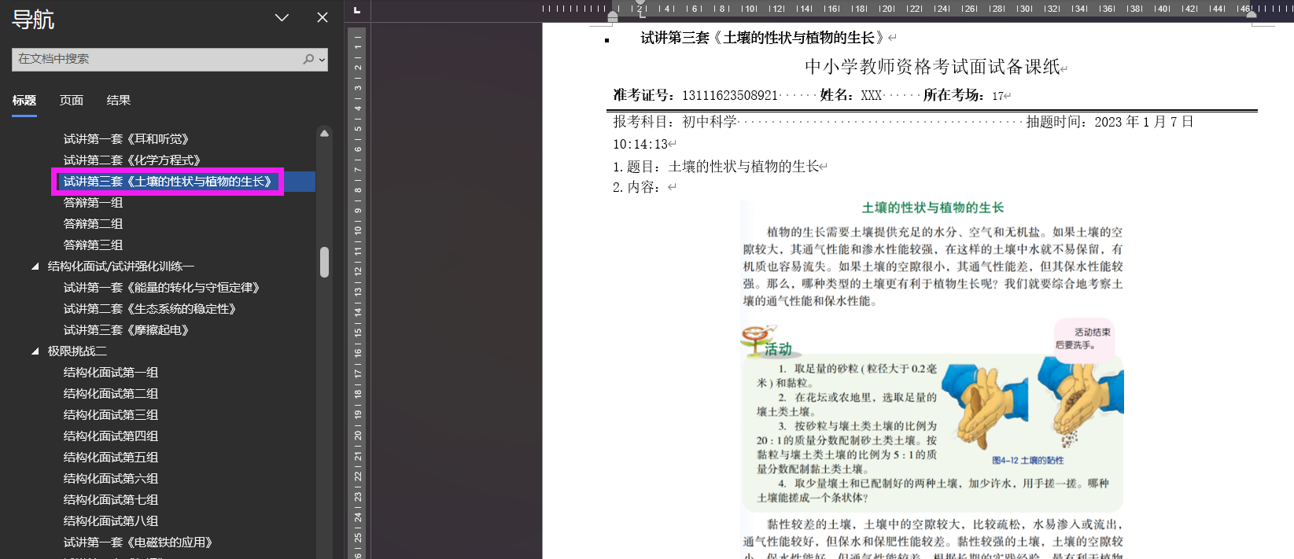
Task: Collapse the 结构化面试/试讲强化训练一 heading group
Action: coord(35,267)
